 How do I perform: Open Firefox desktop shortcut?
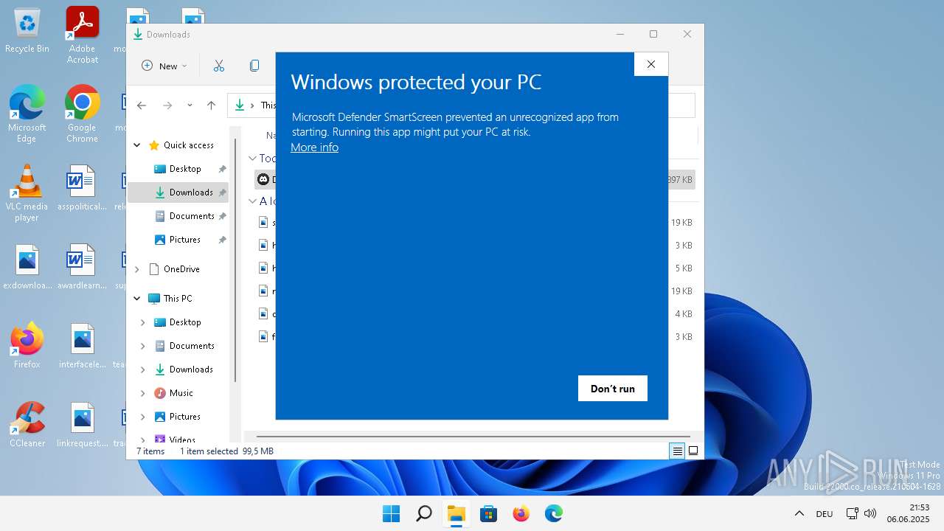tap(27, 345)
